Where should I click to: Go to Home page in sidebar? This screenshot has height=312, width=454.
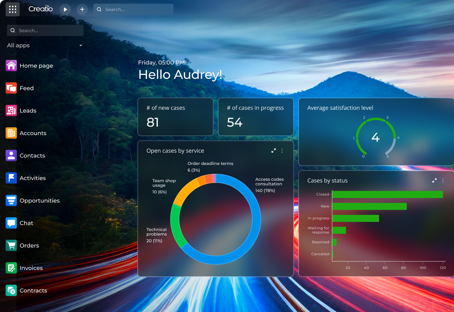click(x=36, y=66)
